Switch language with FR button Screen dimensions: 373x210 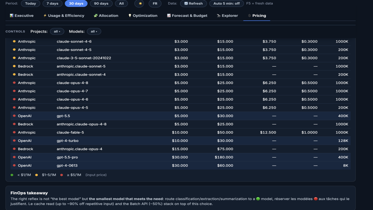point(155,4)
